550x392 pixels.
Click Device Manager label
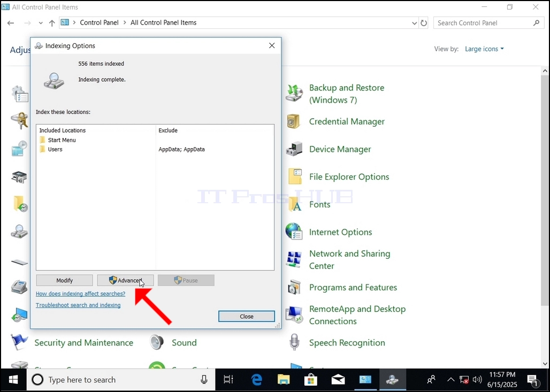point(340,149)
